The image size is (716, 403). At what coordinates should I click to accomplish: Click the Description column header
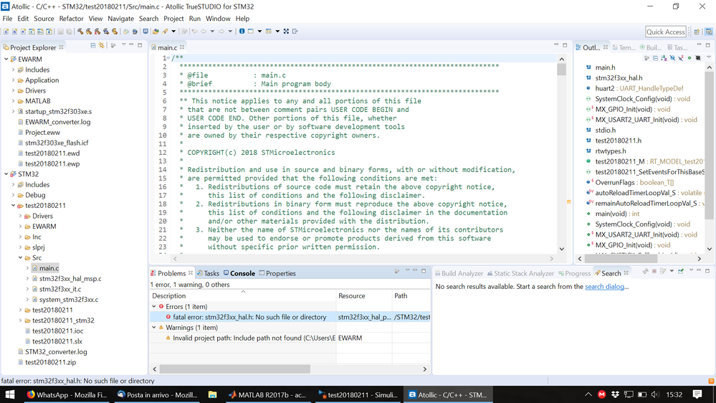(243, 295)
